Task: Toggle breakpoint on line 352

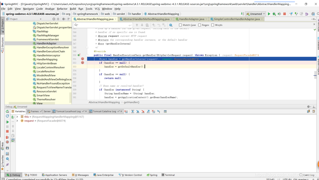Action: click(x=83, y=63)
